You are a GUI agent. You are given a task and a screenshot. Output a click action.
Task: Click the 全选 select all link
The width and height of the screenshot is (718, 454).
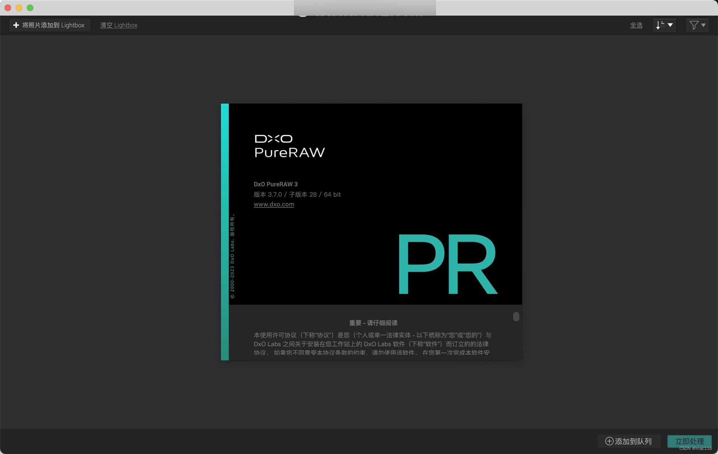point(636,25)
